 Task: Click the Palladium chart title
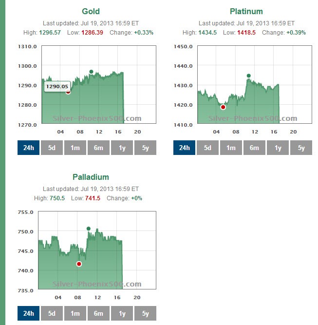click(91, 177)
